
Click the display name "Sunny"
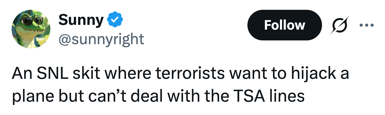pos(81,20)
